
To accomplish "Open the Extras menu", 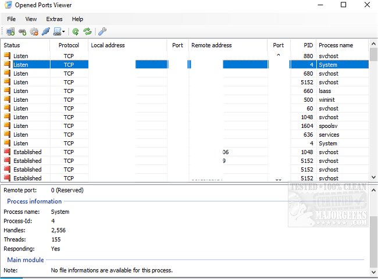I will [54, 19].
